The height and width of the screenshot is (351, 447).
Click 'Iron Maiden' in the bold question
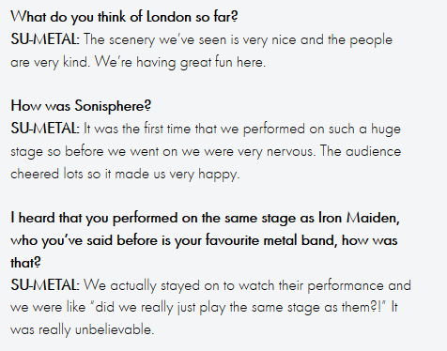[x=357, y=218]
